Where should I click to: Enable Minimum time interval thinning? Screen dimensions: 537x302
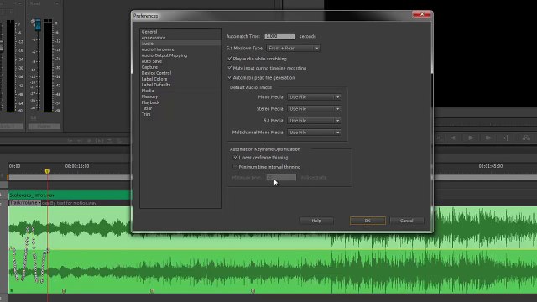click(x=236, y=167)
